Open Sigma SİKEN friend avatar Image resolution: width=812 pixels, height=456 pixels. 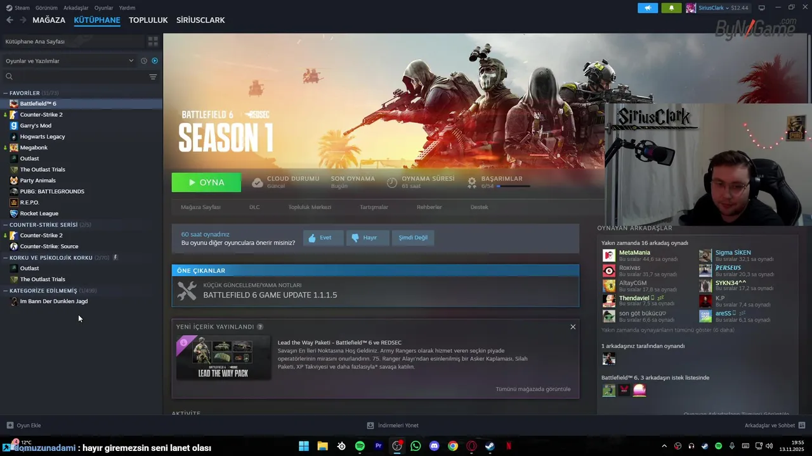point(705,255)
